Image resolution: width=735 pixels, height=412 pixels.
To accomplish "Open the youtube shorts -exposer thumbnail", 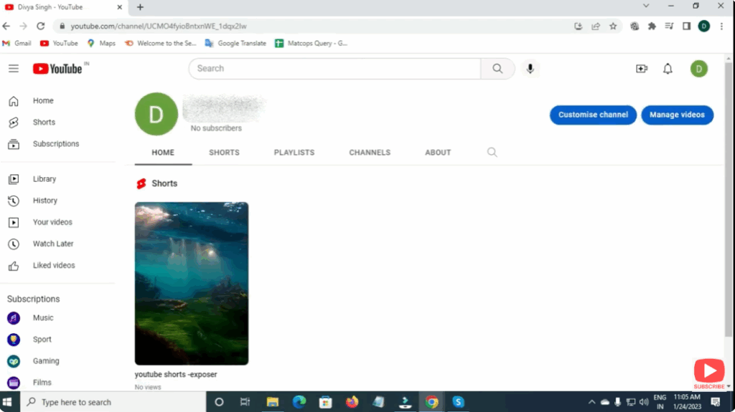I will pyautogui.click(x=192, y=283).
